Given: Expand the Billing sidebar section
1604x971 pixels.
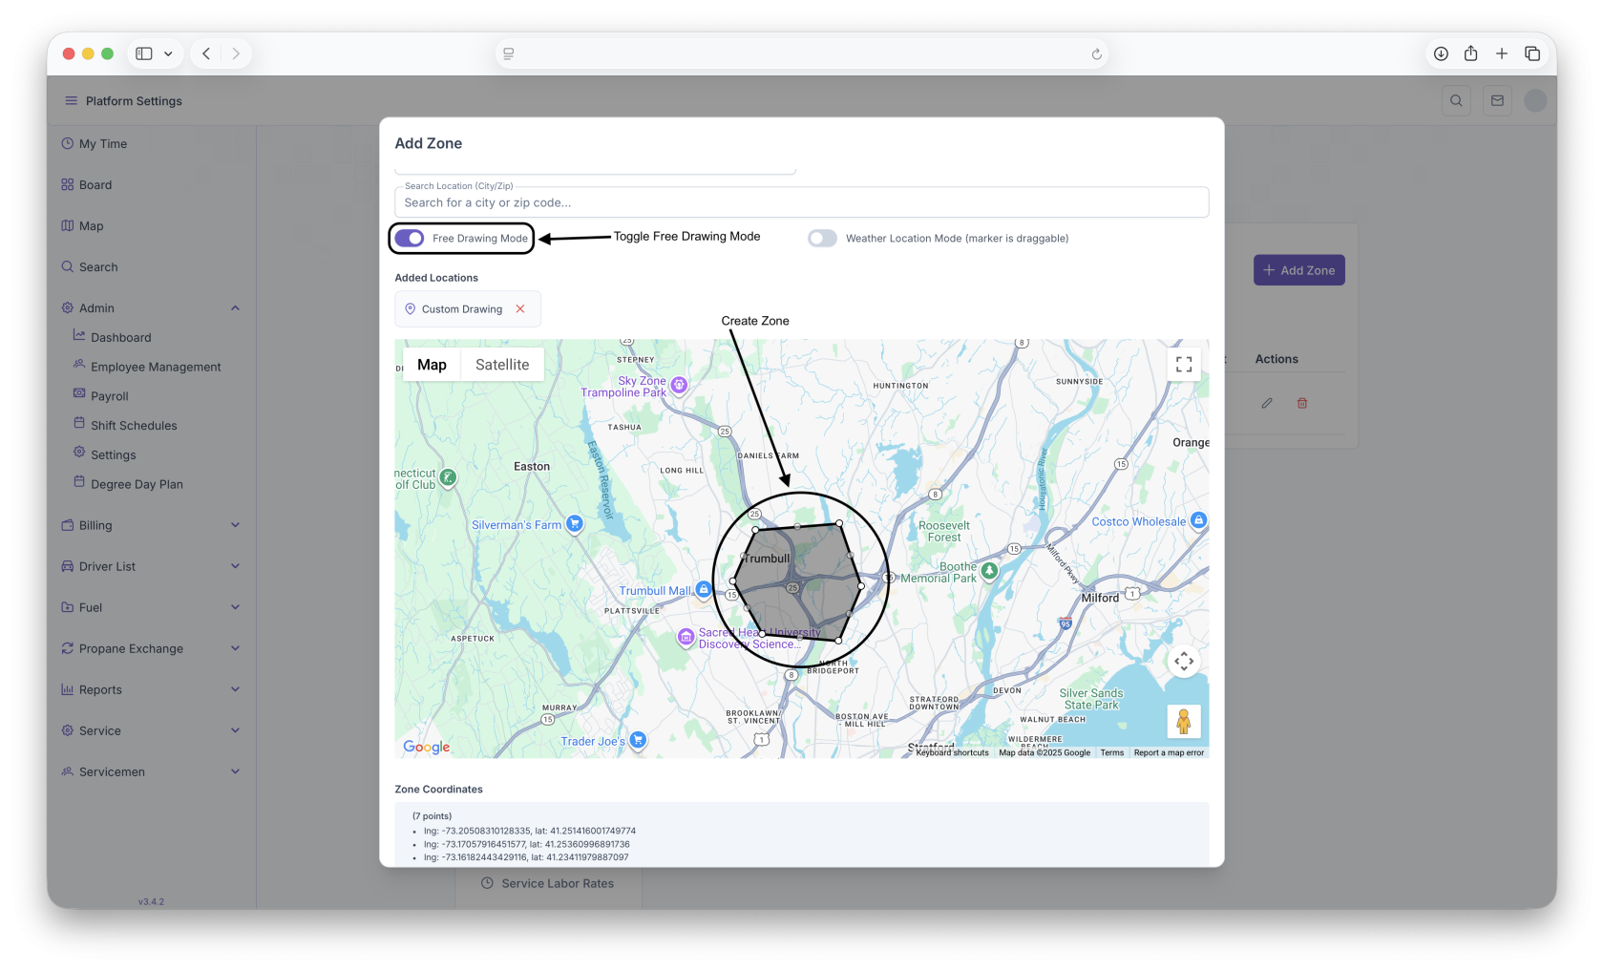Looking at the screenshot, I should pos(235,525).
